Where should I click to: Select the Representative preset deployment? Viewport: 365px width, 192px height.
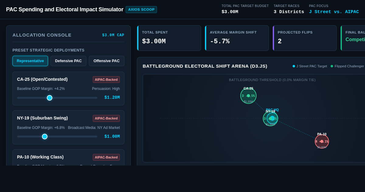point(30,61)
